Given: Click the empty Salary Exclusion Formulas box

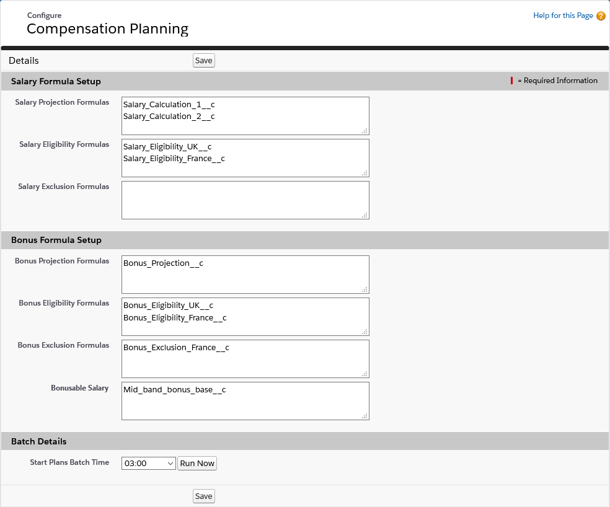Looking at the screenshot, I should [x=245, y=200].
